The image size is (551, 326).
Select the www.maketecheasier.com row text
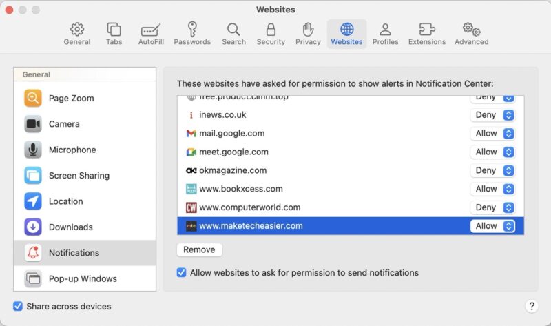click(251, 226)
